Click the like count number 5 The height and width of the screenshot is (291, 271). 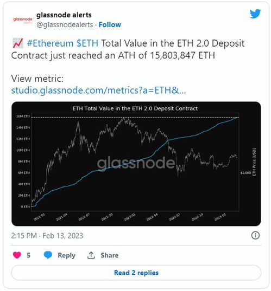pyautogui.click(x=28, y=255)
